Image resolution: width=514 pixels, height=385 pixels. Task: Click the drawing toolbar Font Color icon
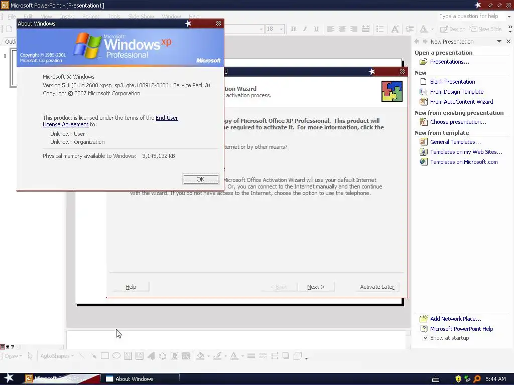coord(234,356)
